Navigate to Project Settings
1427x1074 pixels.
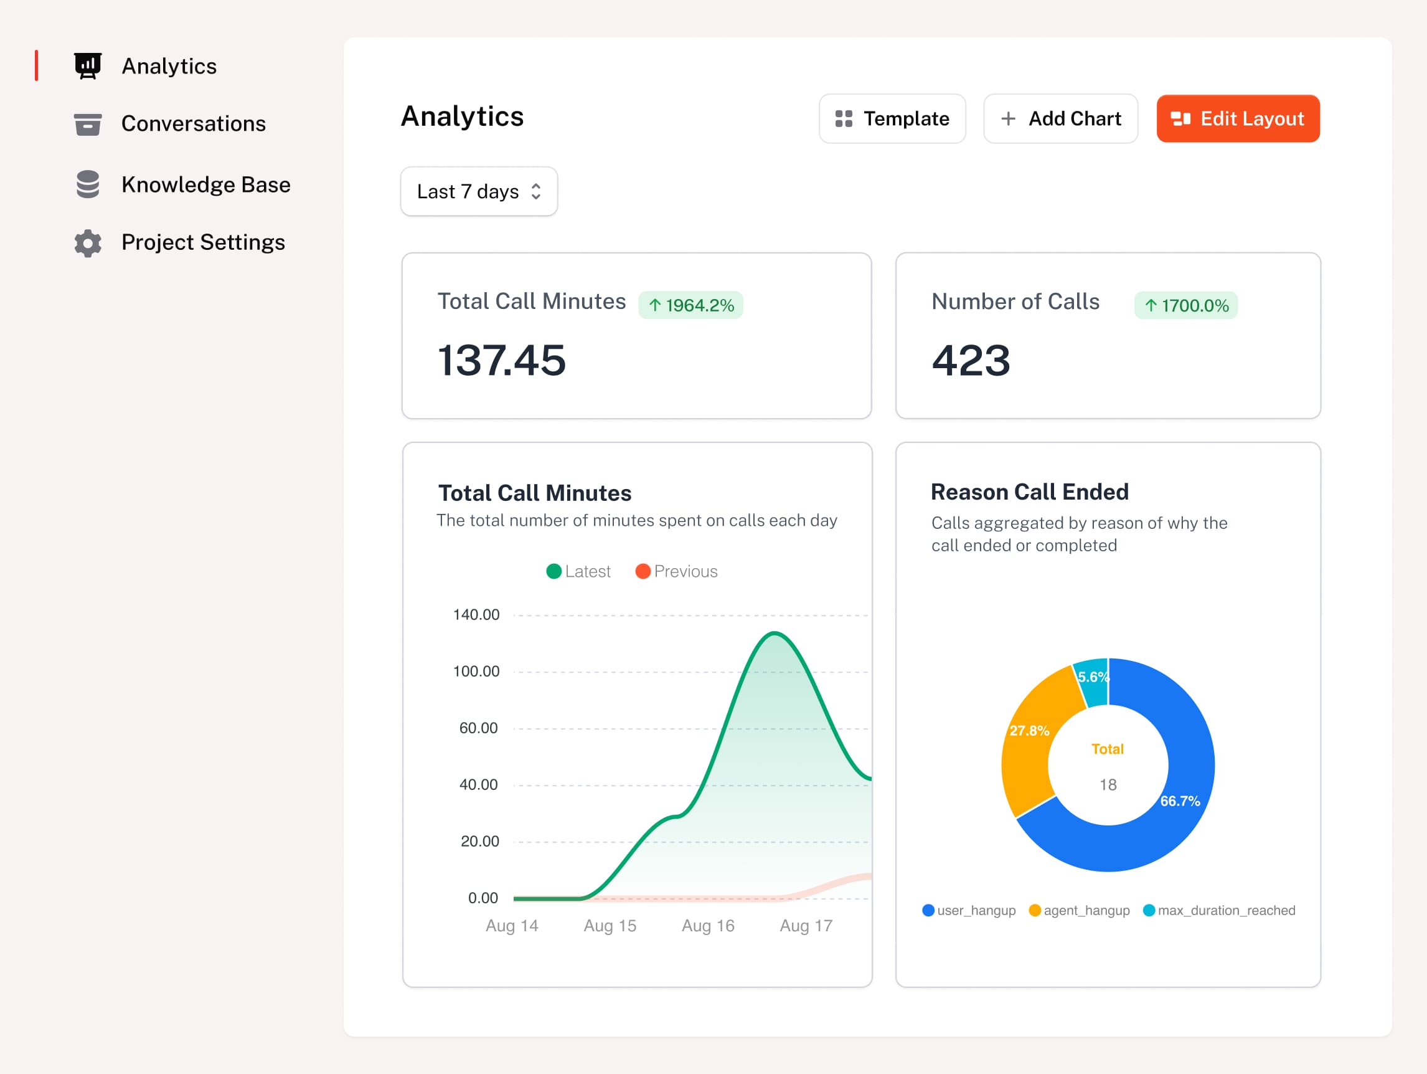tap(202, 243)
